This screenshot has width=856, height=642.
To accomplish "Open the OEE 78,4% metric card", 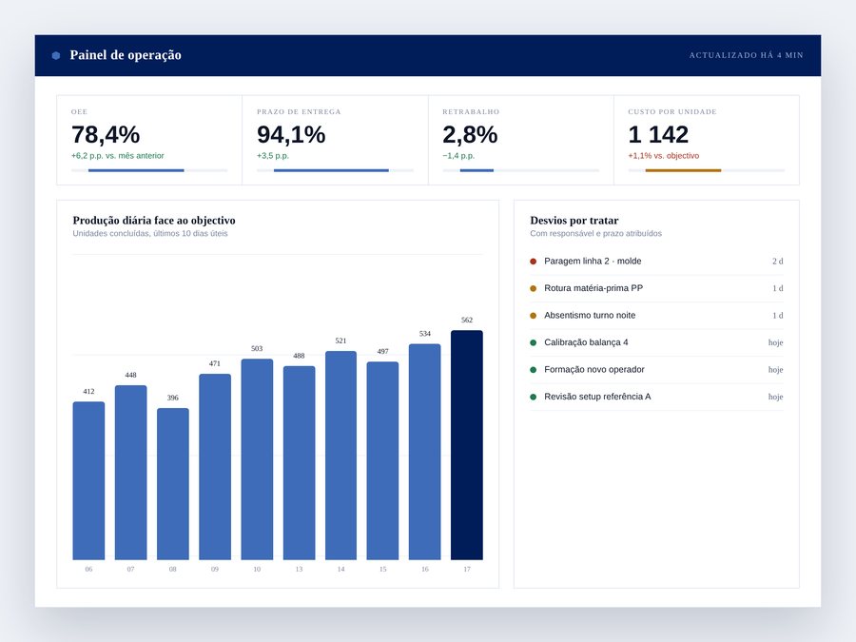I will (149, 141).
